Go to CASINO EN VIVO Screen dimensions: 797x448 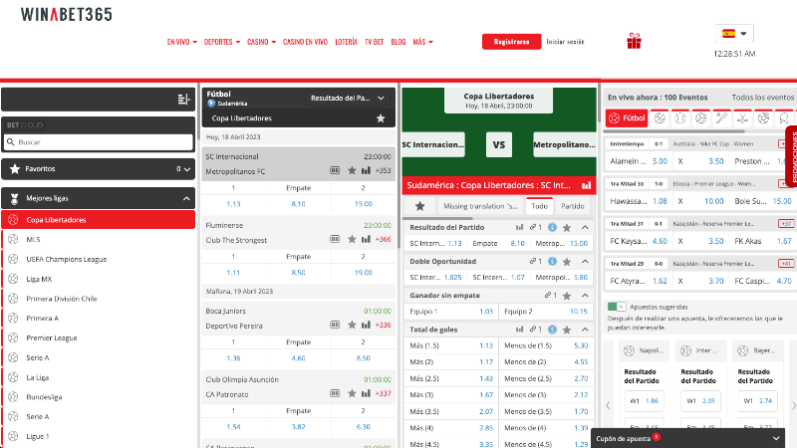(305, 42)
